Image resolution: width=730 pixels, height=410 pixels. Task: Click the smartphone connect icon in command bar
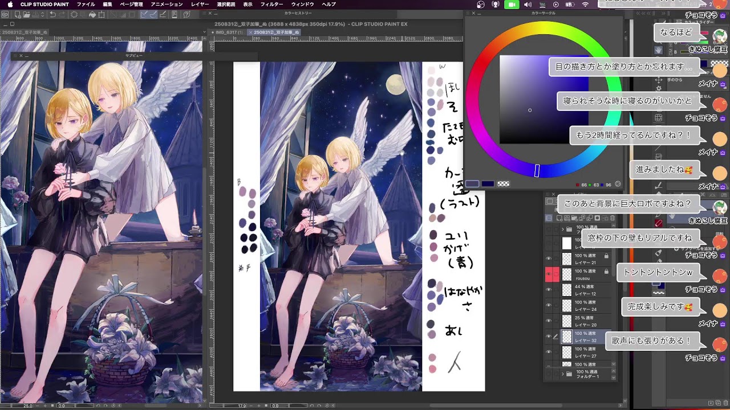[x=174, y=14]
